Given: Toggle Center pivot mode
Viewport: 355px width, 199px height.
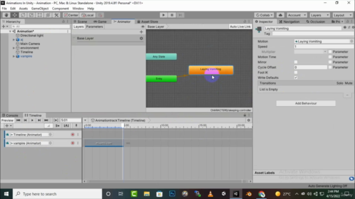Looking at the screenshot, I should [x=71, y=15].
